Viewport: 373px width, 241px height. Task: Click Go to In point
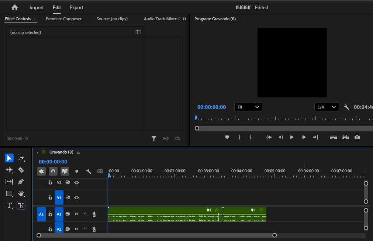click(x=269, y=137)
